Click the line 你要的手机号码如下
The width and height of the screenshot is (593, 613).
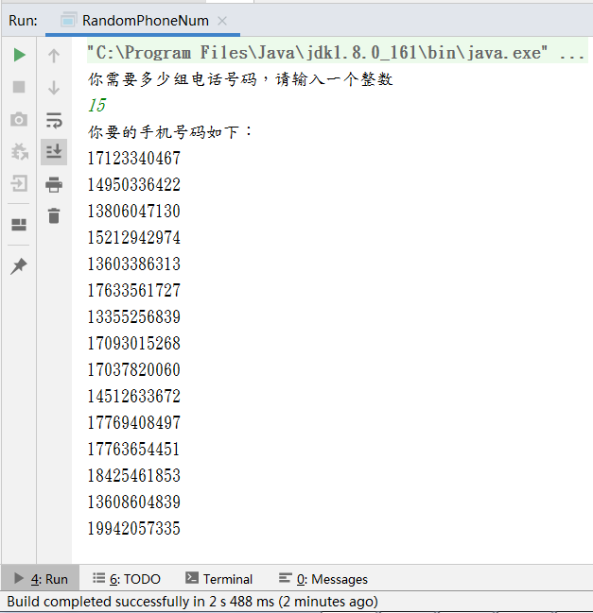pos(170,131)
